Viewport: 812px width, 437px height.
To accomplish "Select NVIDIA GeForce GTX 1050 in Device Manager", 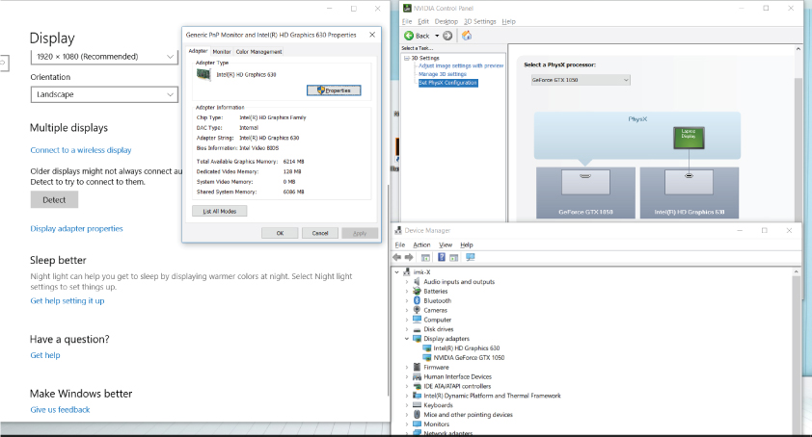I will click(x=469, y=357).
